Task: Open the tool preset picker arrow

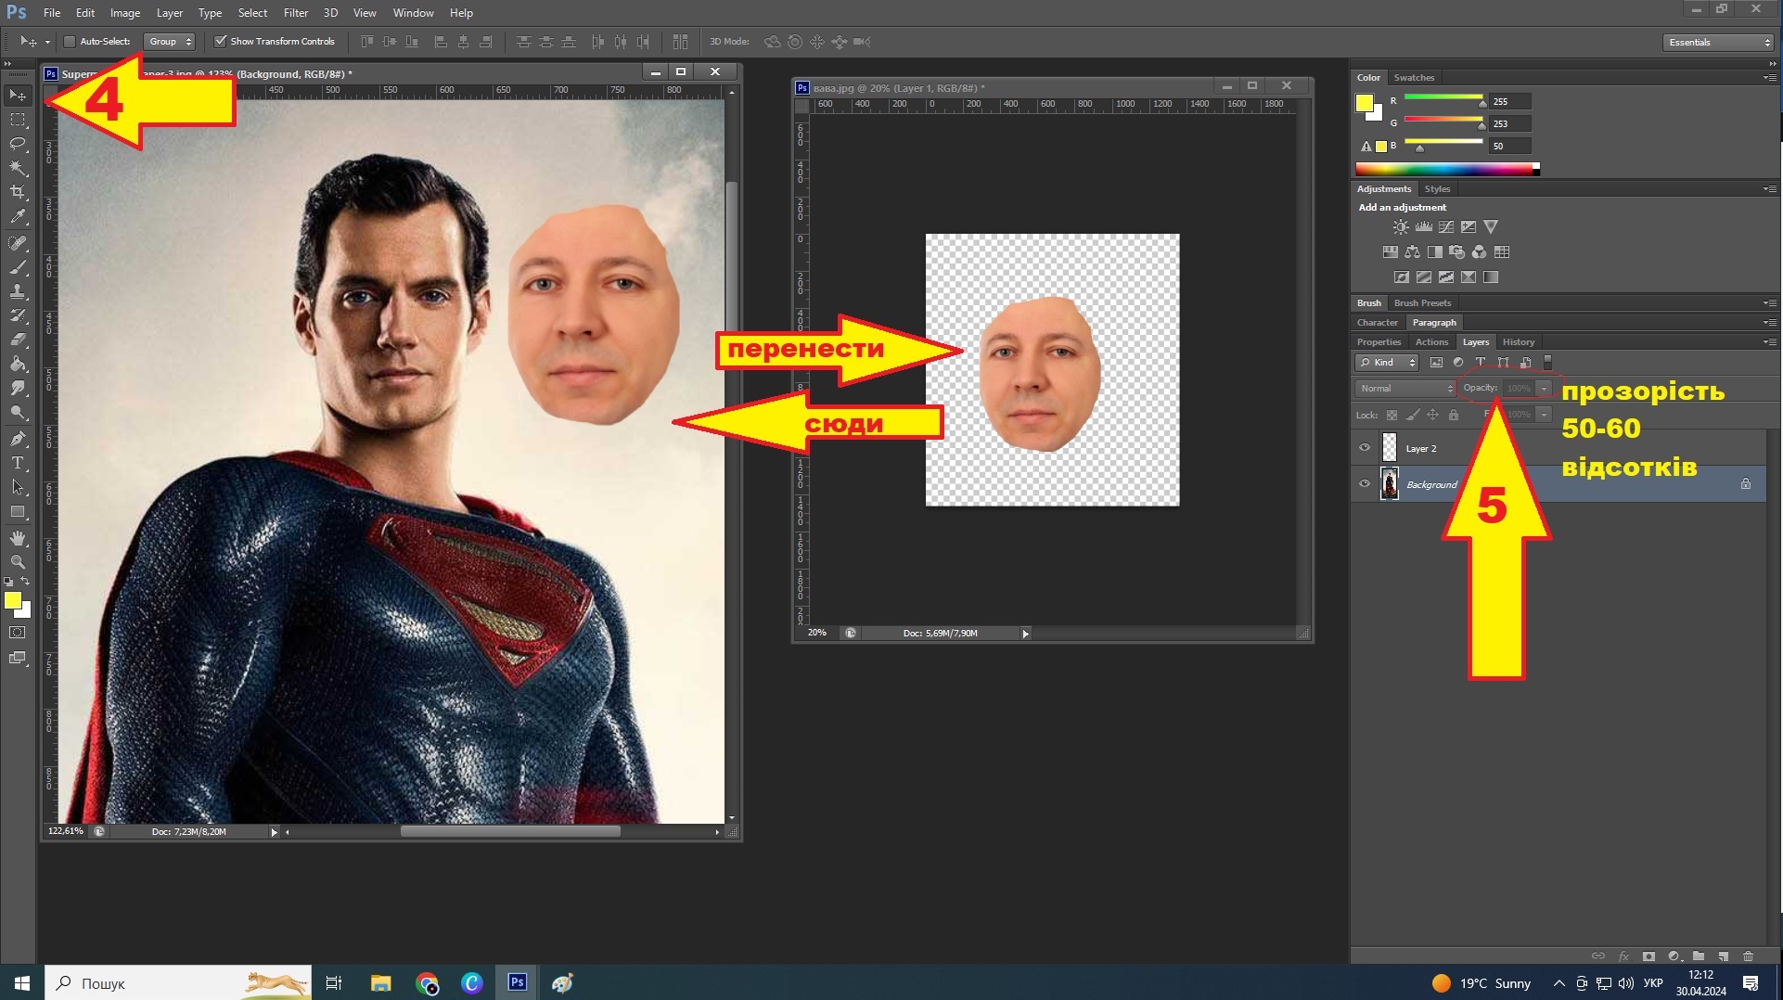Action: (47, 42)
